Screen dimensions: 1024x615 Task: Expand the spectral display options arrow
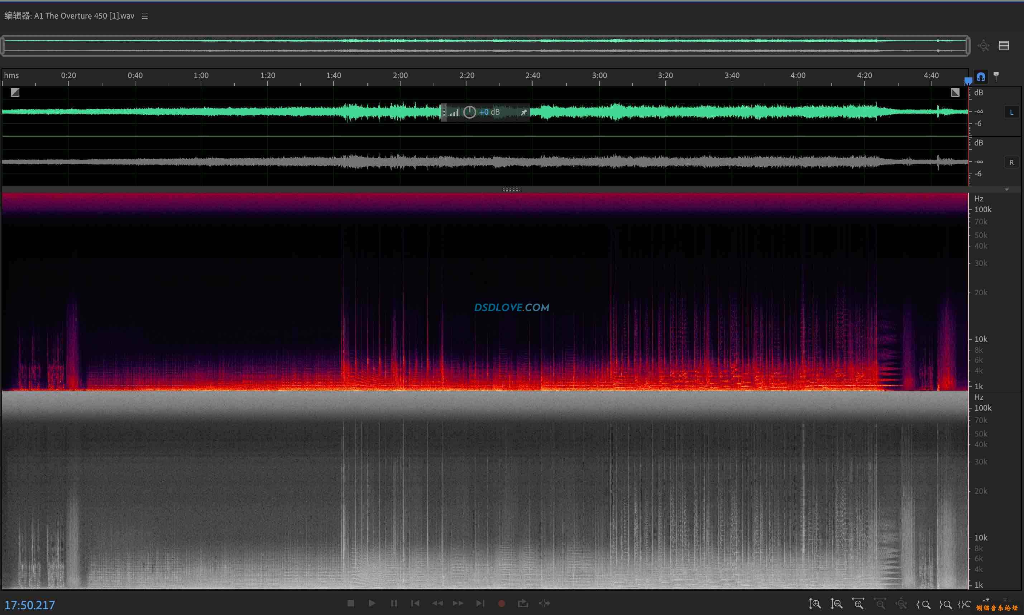pyautogui.click(x=1006, y=189)
